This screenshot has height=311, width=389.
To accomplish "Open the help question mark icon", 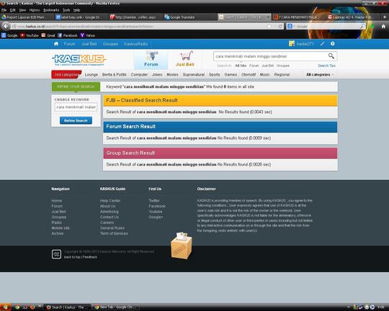I will (332, 44).
